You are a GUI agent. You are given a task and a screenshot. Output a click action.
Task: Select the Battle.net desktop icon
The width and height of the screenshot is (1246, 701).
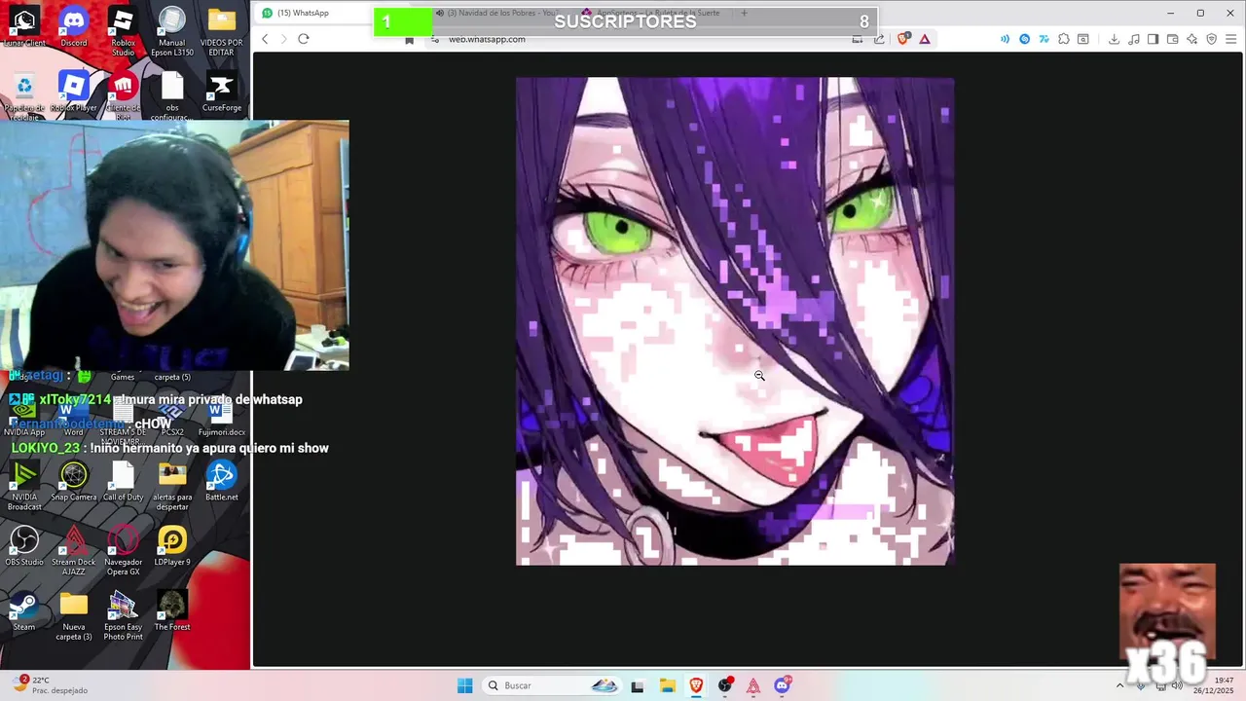(221, 482)
